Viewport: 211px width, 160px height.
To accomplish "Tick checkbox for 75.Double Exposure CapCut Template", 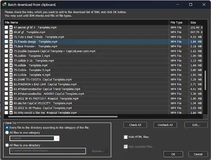I will (x=6, y=51).
